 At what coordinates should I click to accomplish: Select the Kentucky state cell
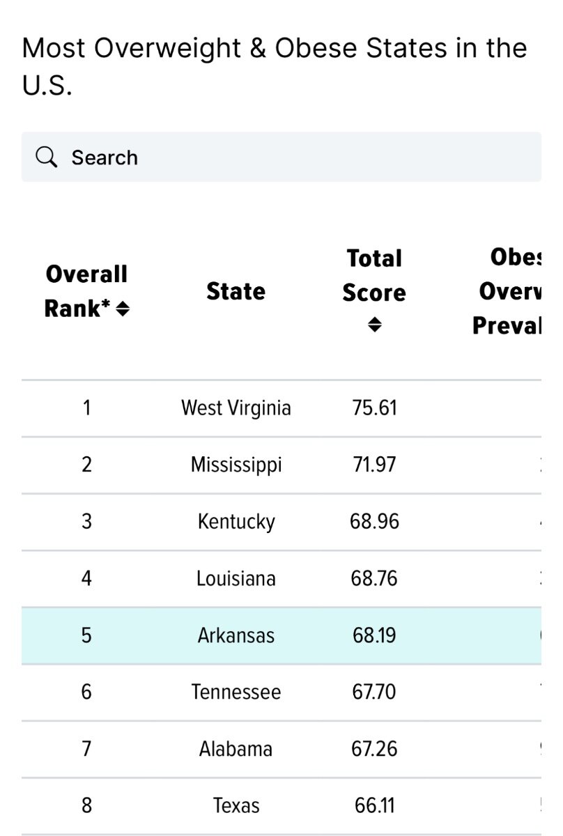[236, 522]
